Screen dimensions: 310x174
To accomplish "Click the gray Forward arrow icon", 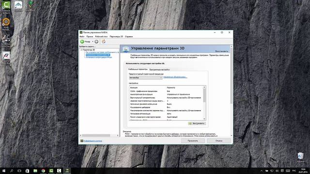I will point(96,42).
